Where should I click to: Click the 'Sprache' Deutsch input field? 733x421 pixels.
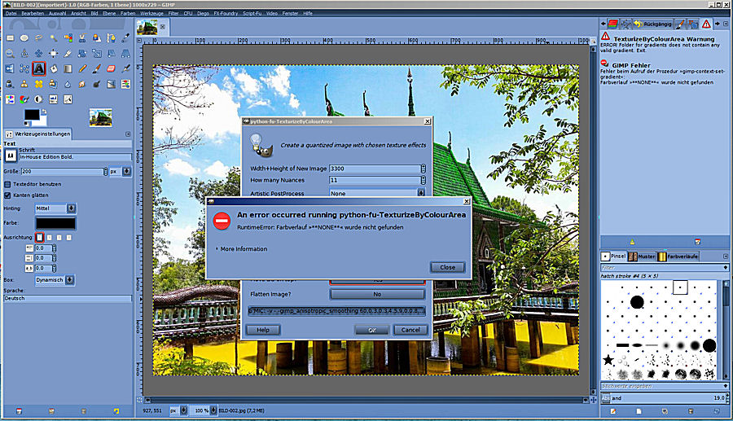pyautogui.click(x=68, y=298)
